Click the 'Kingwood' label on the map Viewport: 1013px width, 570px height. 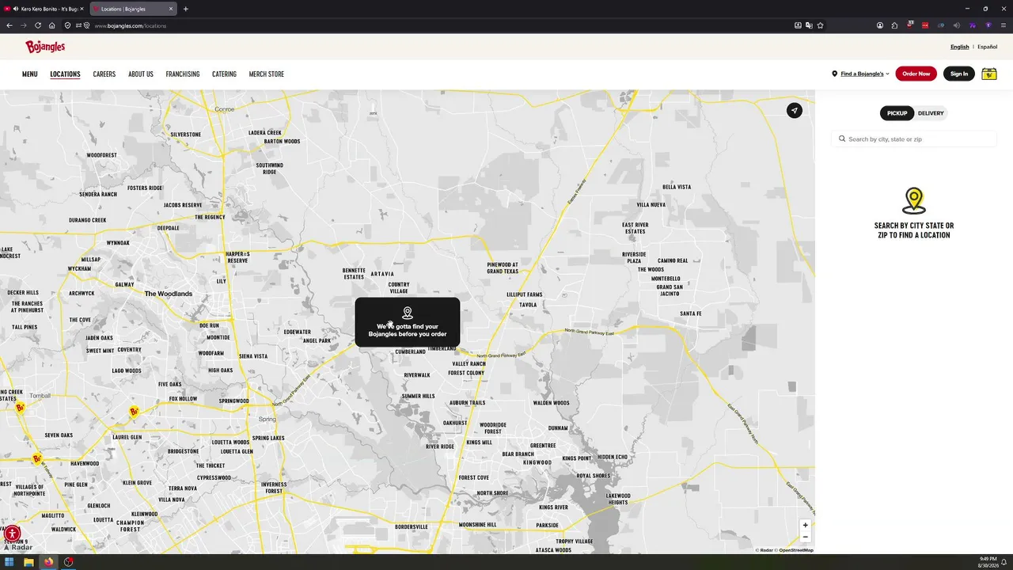click(x=537, y=462)
